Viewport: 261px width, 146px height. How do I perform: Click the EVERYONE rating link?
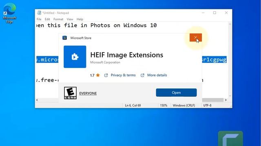pos(88,93)
